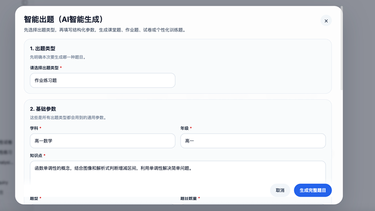Viewport: 375px width, 211px height.
Task: Focus the 知识点 text area
Action: point(178,173)
